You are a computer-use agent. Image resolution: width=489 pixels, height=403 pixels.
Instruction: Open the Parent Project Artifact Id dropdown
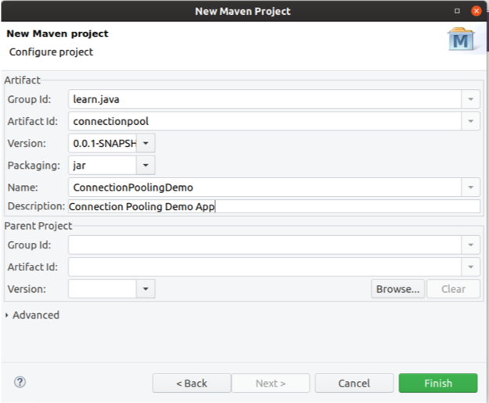point(470,267)
